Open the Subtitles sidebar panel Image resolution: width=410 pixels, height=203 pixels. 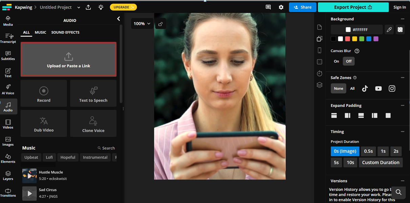click(x=8, y=55)
